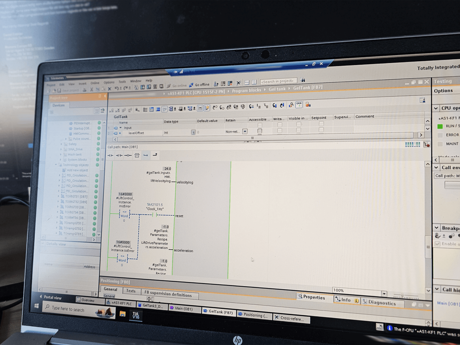Click the Enable checkbox under Breakpoints
This screenshot has width=460, height=345.
tap(438, 244)
